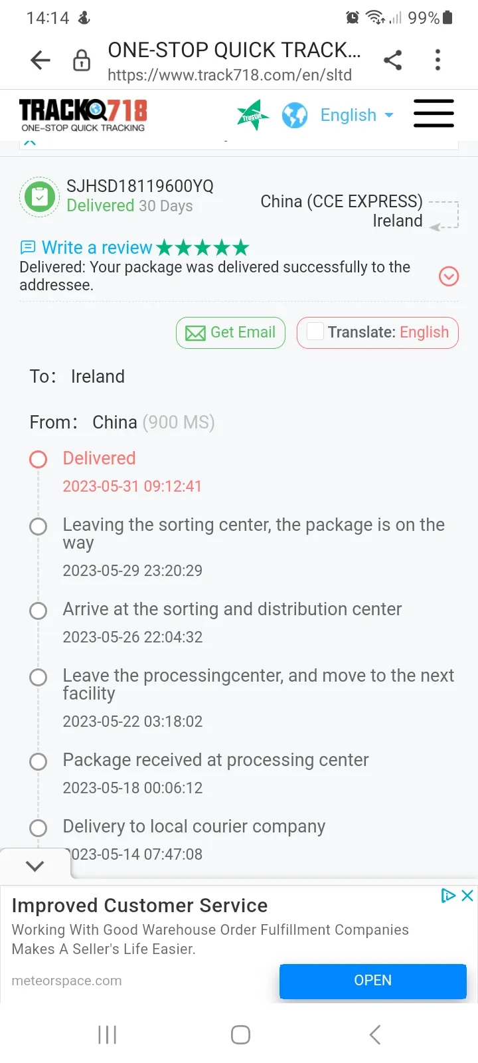Open the Write a review link
Viewport: 478px width, 1063px height.
click(x=86, y=248)
